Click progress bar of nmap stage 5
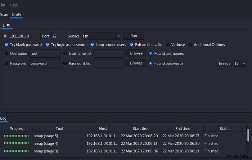The width and height of the screenshot is (252, 160). click(16, 136)
